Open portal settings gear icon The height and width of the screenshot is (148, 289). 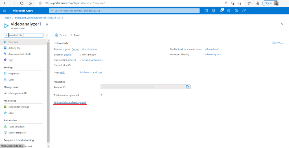click(x=229, y=11)
